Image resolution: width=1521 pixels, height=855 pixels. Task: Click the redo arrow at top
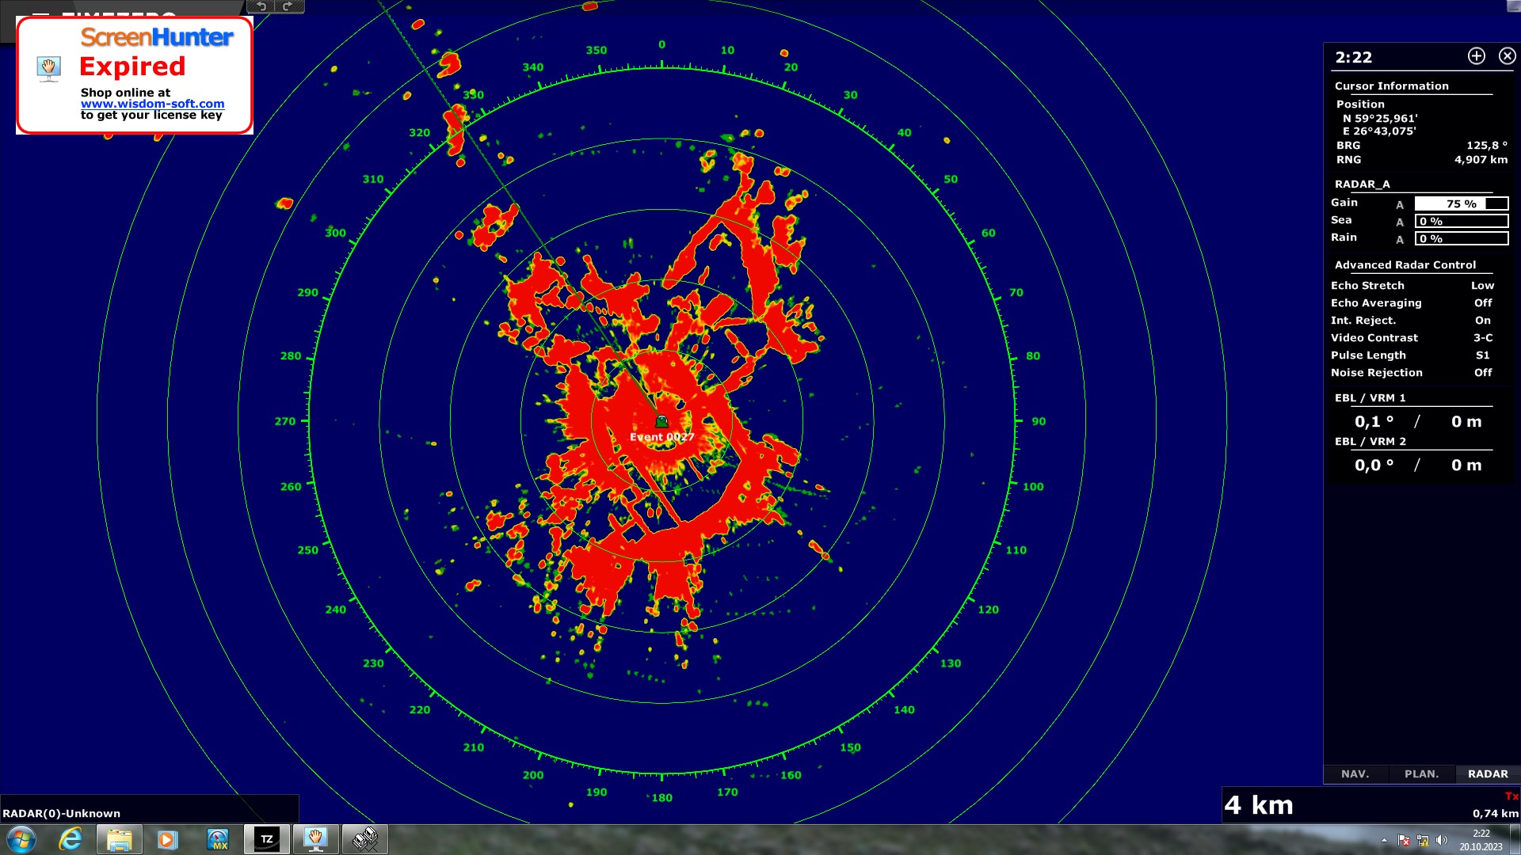(288, 6)
